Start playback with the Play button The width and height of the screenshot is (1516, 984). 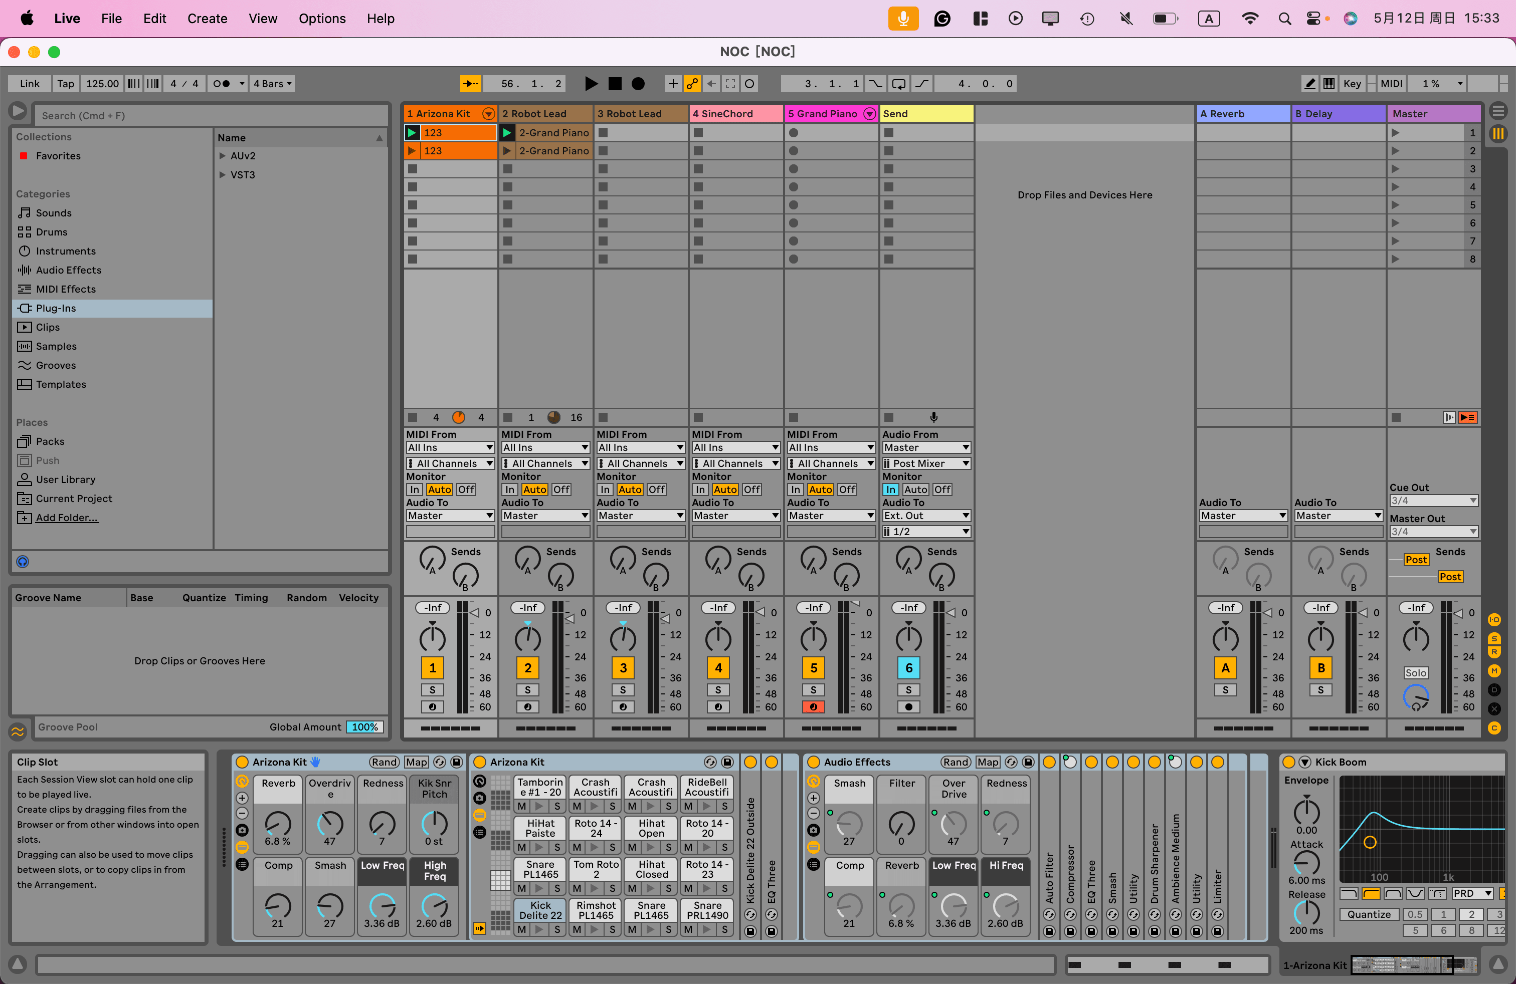point(591,83)
